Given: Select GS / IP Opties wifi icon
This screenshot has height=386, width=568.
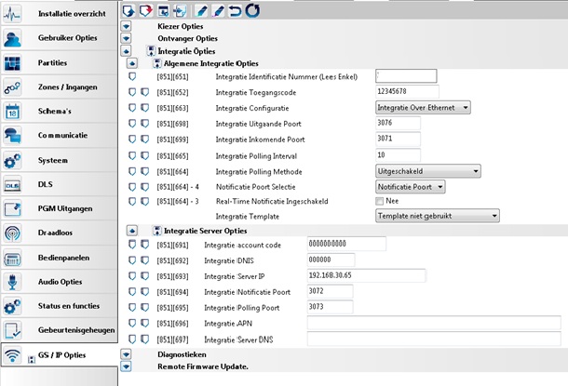Looking at the screenshot, I should [12, 355].
